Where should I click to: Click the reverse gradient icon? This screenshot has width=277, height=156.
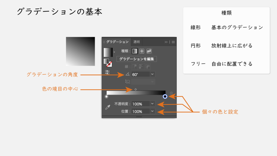pos(107,72)
